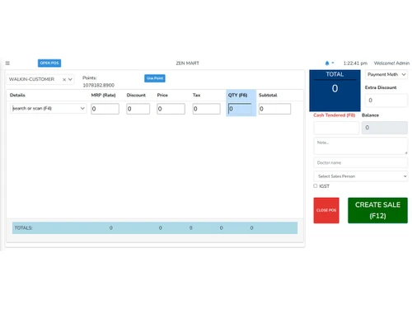
Task: Click the Points value 1078182.8900
Action: point(98,85)
